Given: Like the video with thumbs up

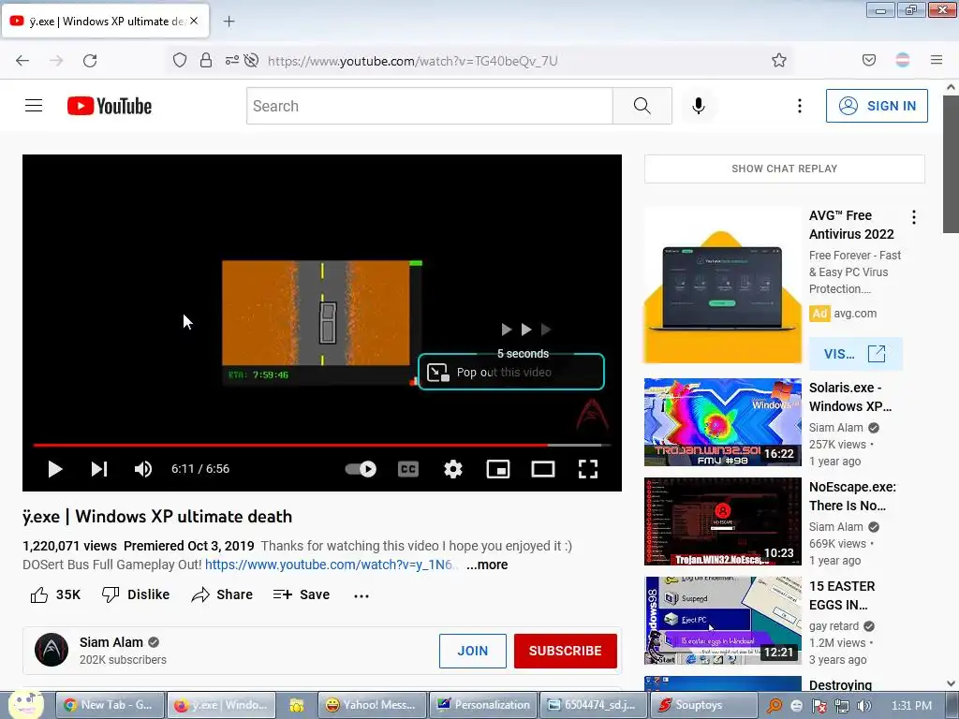Looking at the screenshot, I should (x=55, y=594).
